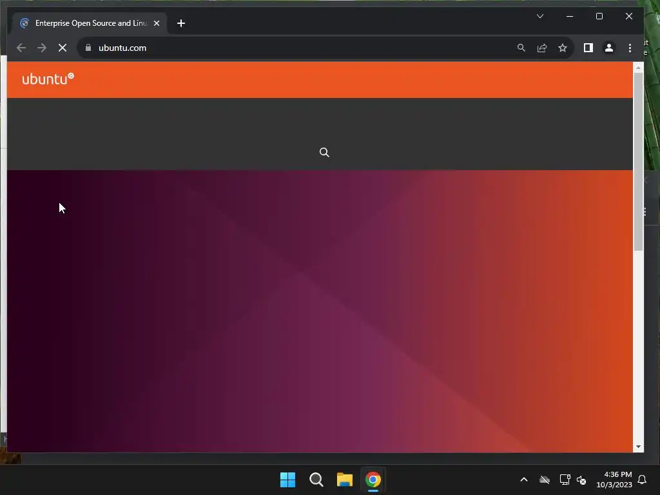
Task: Click the zoom magnifier in the address bar
Action: click(521, 48)
